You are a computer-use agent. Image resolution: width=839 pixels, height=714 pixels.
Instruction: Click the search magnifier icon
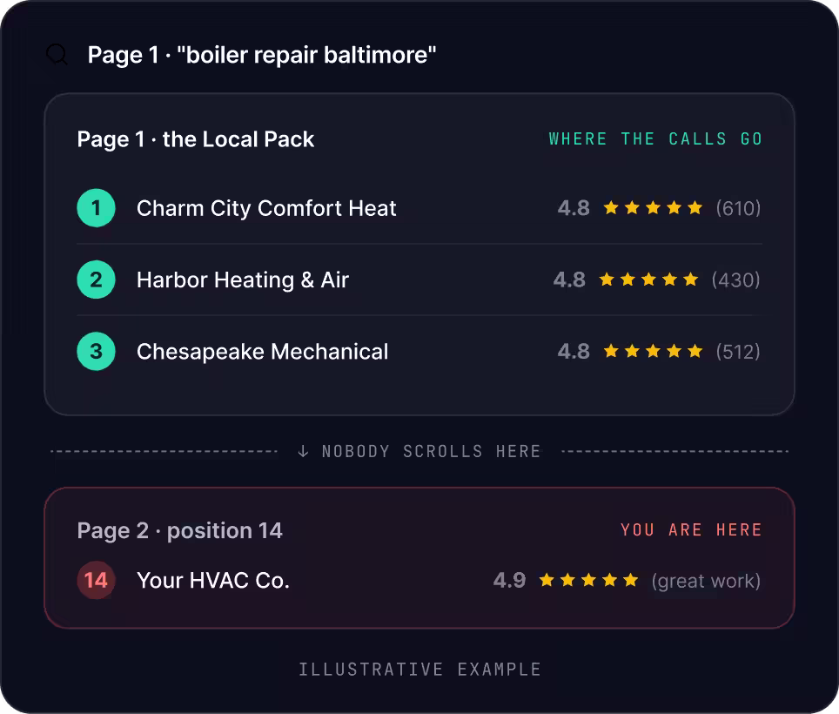pos(57,55)
